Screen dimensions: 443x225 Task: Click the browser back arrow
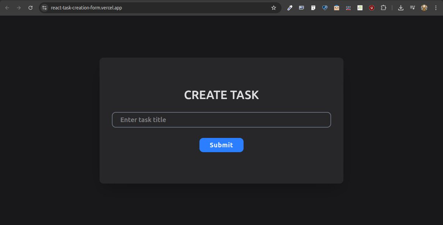tap(7, 8)
